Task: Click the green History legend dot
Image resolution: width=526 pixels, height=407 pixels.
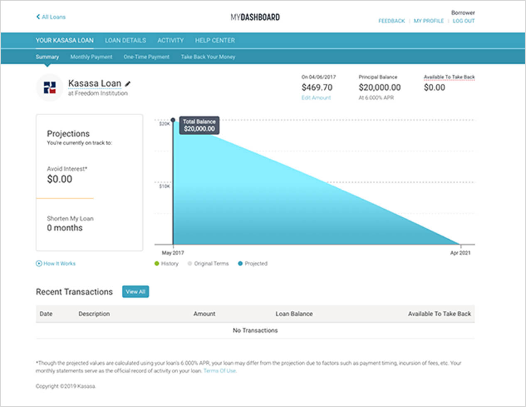Action: 157,263
